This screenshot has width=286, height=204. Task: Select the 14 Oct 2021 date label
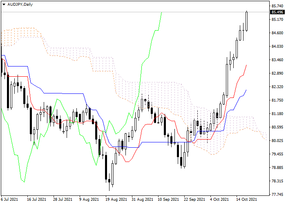pyautogui.click(x=246, y=200)
